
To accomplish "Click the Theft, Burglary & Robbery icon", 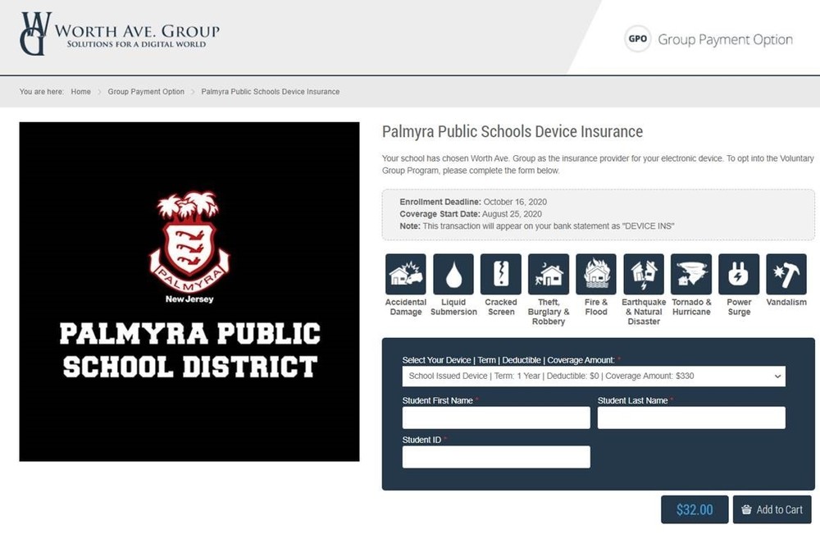I will (x=548, y=273).
